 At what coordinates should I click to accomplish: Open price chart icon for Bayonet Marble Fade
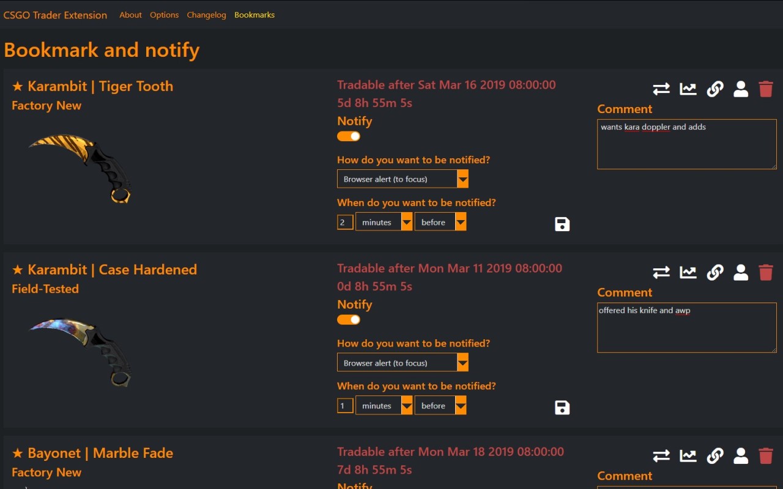(688, 456)
